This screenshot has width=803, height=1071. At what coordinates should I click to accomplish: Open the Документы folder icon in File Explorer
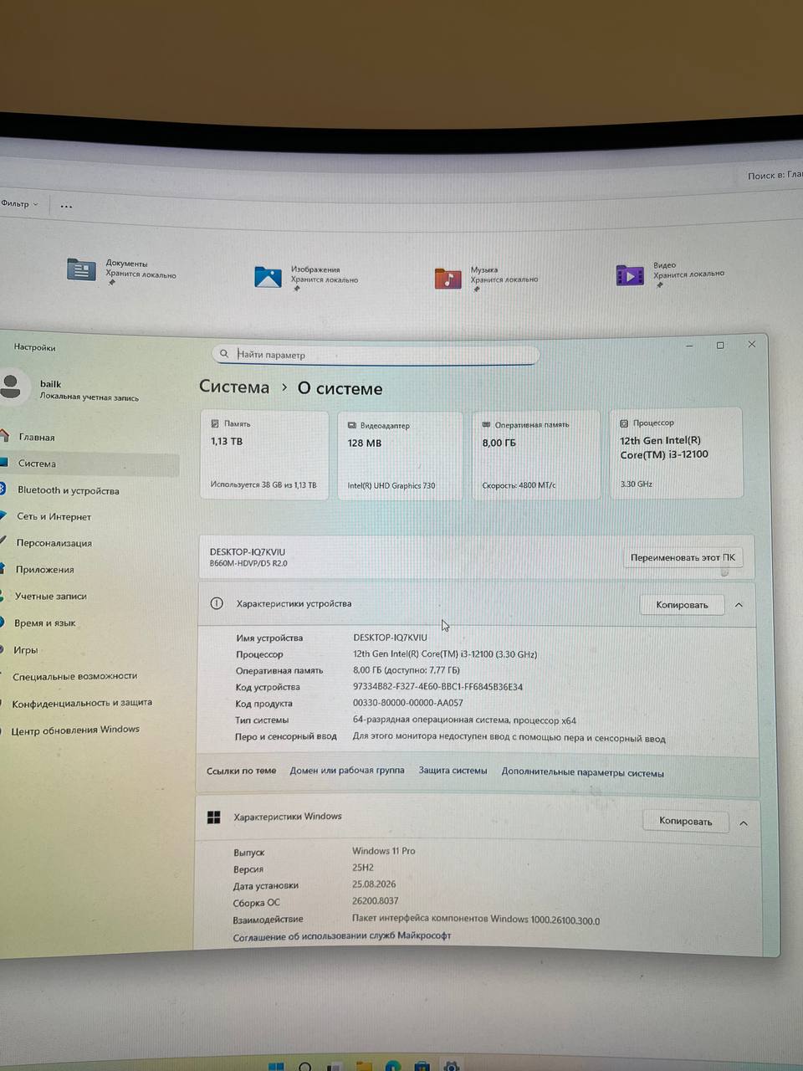81,269
